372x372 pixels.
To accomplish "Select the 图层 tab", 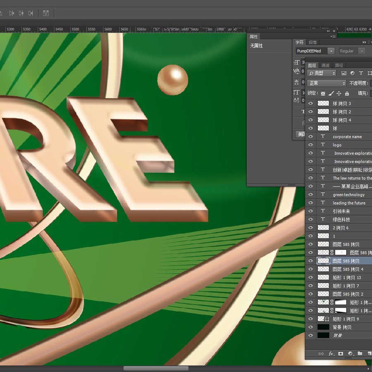I will click(x=312, y=65).
